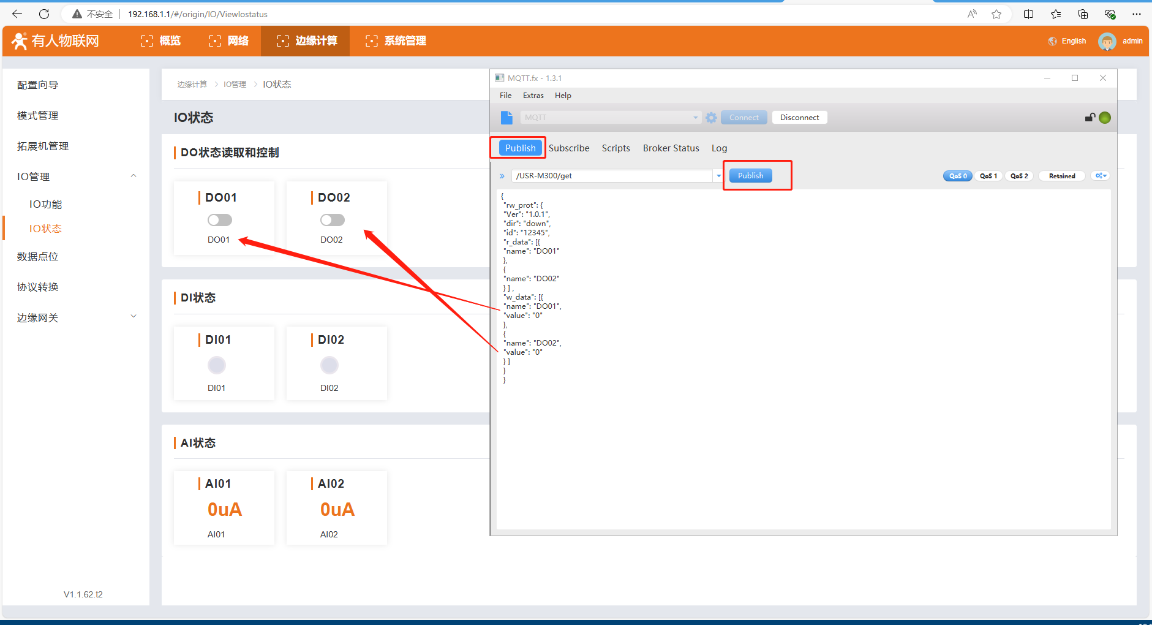Click the unlocked padlock icon in MQTT.fx
Image resolution: width=1152 pixels, height=625 pixels.
coord(1090,118)
